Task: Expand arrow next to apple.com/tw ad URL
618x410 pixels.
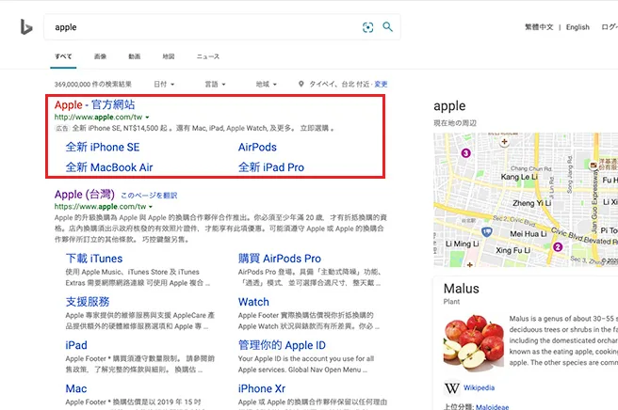Action: (x=147, y=118)
